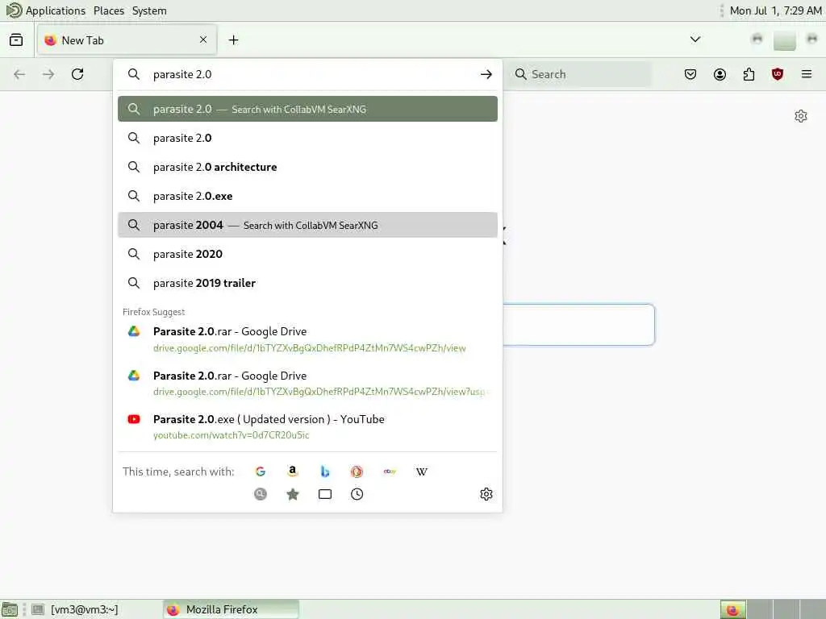Image resolution: width=826 pixels, height=619 pixels.
Task: Select 'parasite 2019 trailer' suggestion
Action: pos(307,283)
